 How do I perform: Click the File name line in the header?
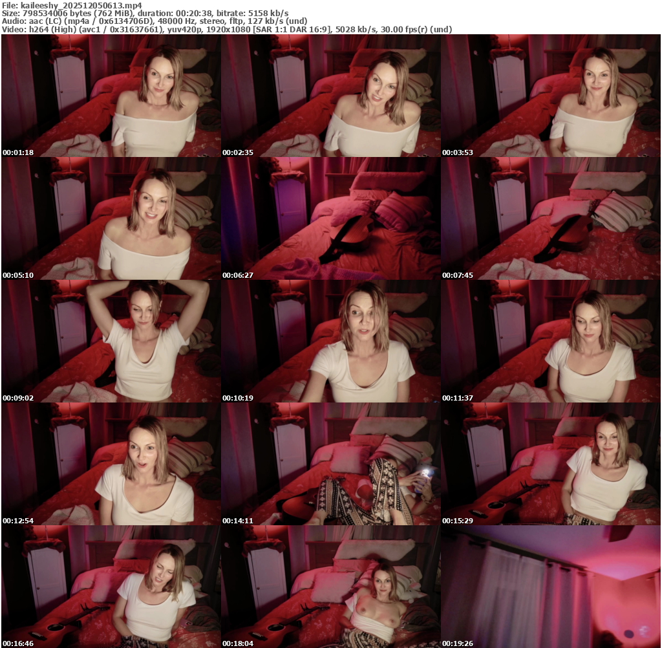coord(72,5)
